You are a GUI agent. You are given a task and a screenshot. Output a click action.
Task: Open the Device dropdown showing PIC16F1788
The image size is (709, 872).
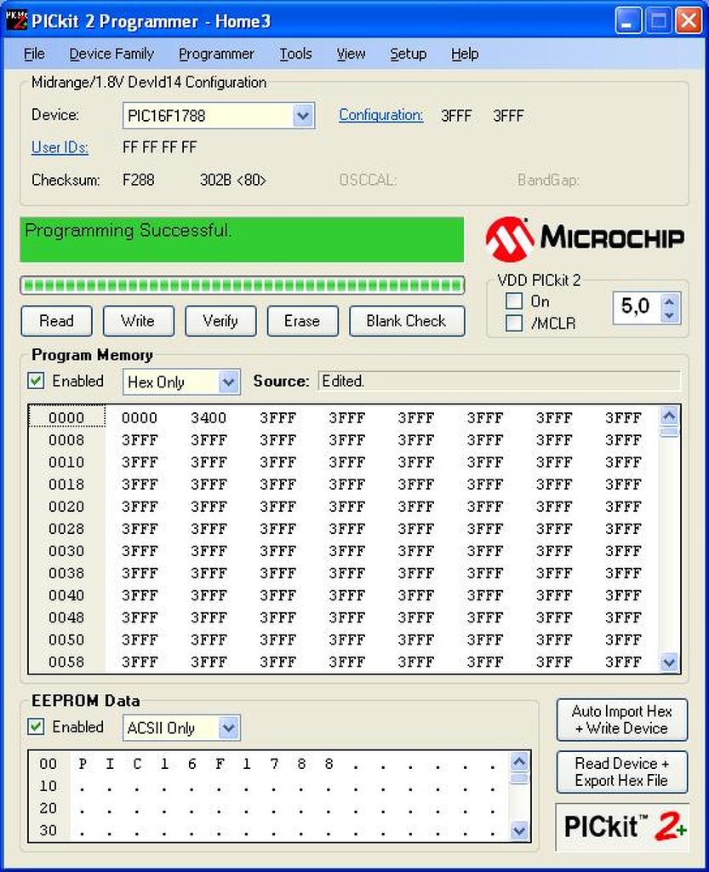pyautogui.click(x=303, y=116)
